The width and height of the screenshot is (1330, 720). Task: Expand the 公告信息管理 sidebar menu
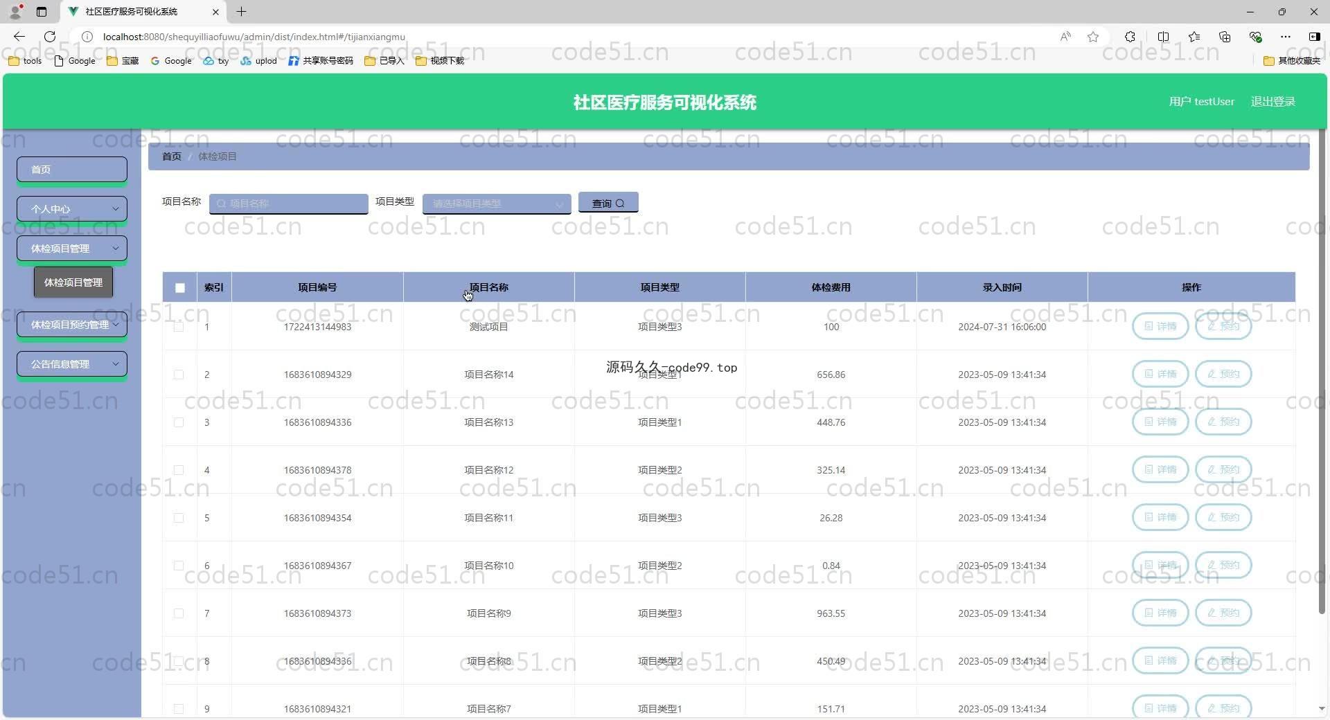(72, 364)
